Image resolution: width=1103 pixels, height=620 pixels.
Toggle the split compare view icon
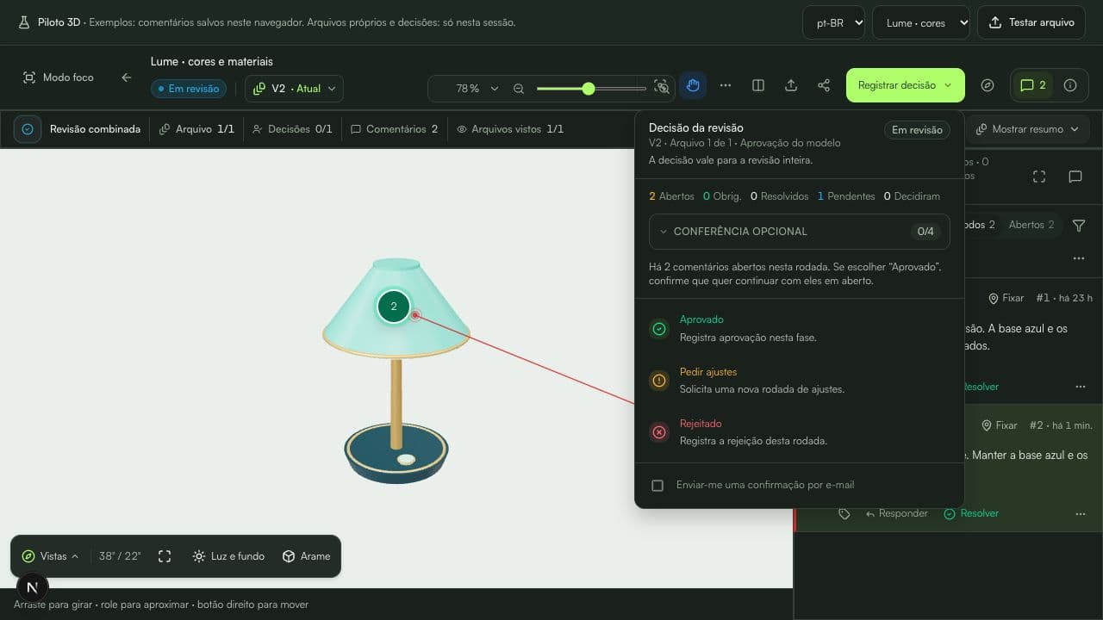tap(758, 86)
